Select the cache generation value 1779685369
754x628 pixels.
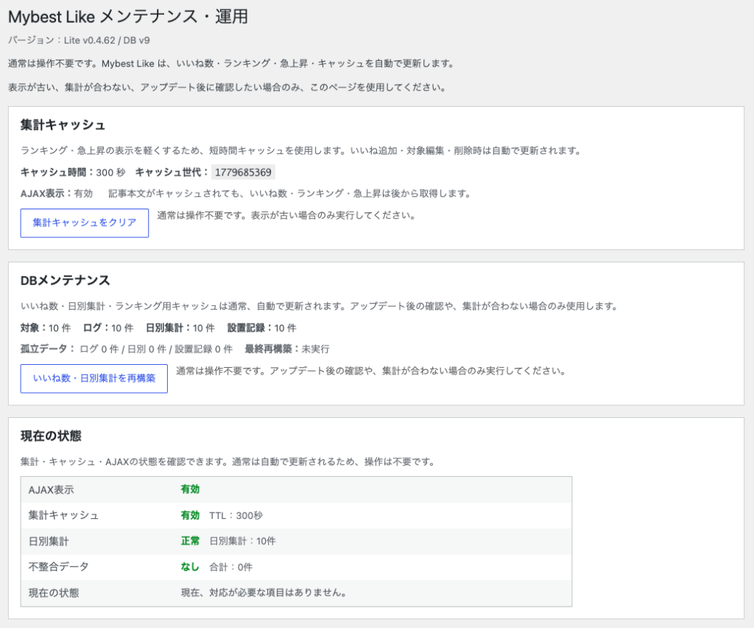(x=243, y=172)
